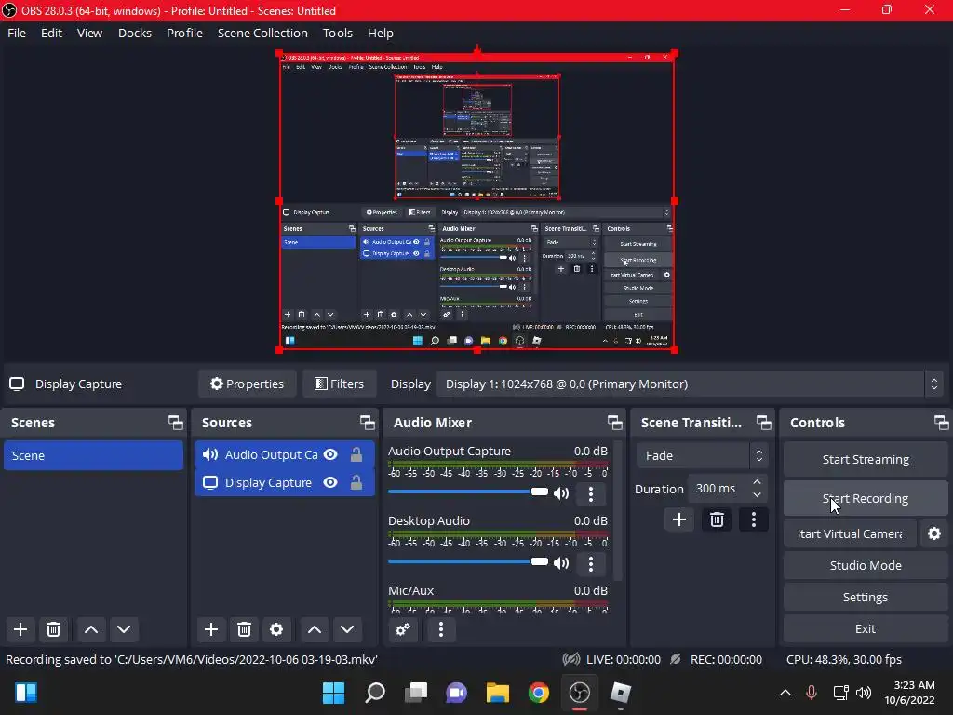The image size is (953, 715).
Task: Open the Display selection dropdown
Action: (x=691, y=384)
